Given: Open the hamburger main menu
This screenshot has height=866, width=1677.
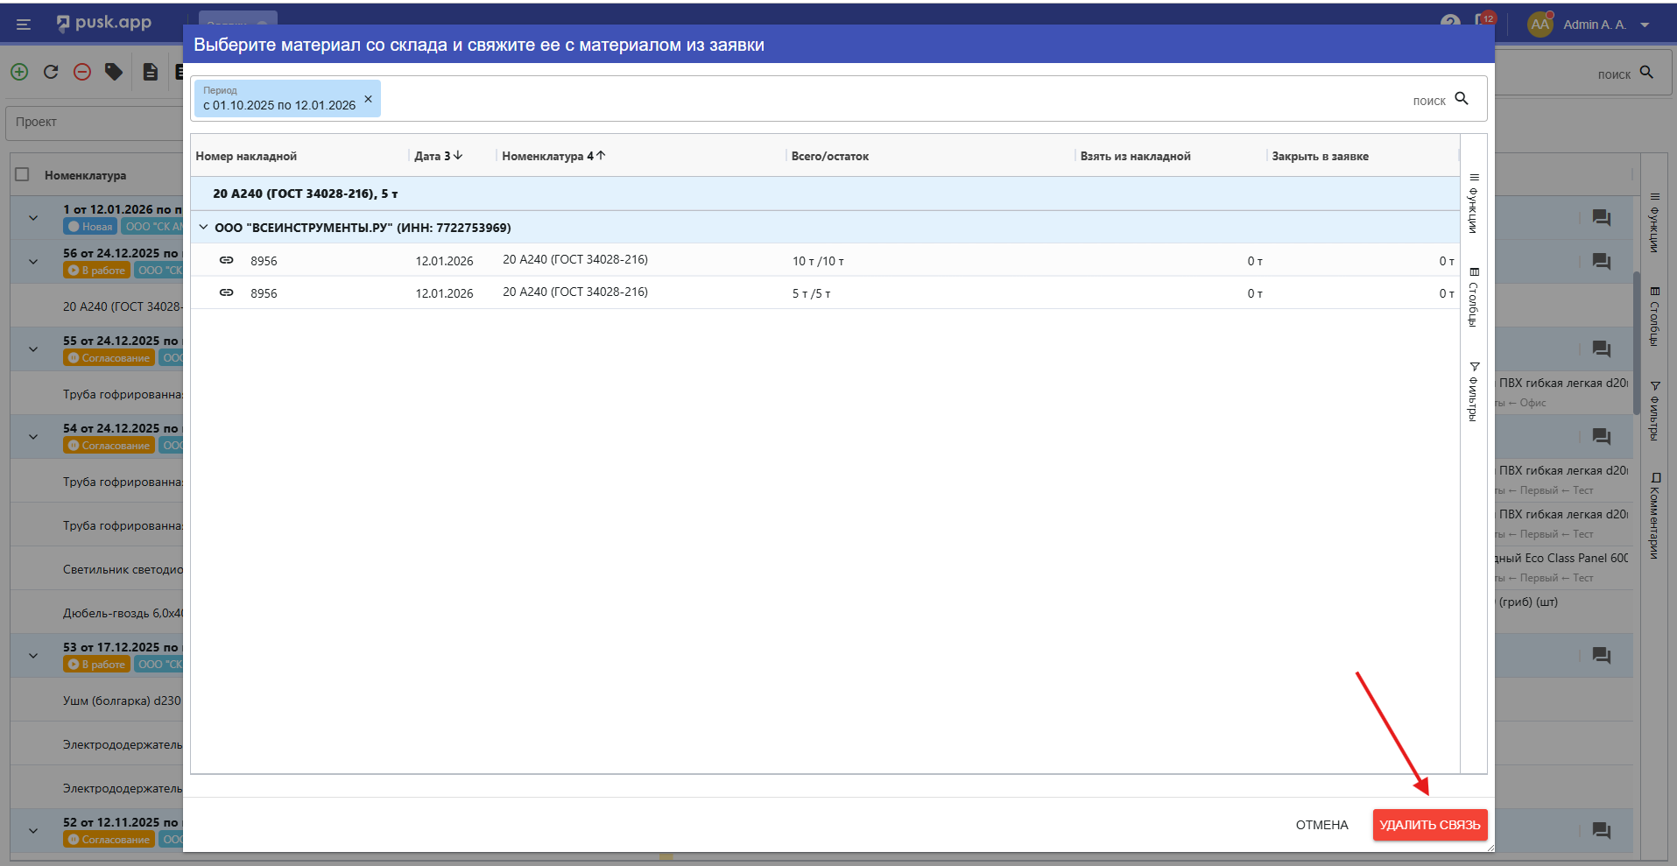Looking at the screenshot, I should pyautogui.click(x=24, y=25).
